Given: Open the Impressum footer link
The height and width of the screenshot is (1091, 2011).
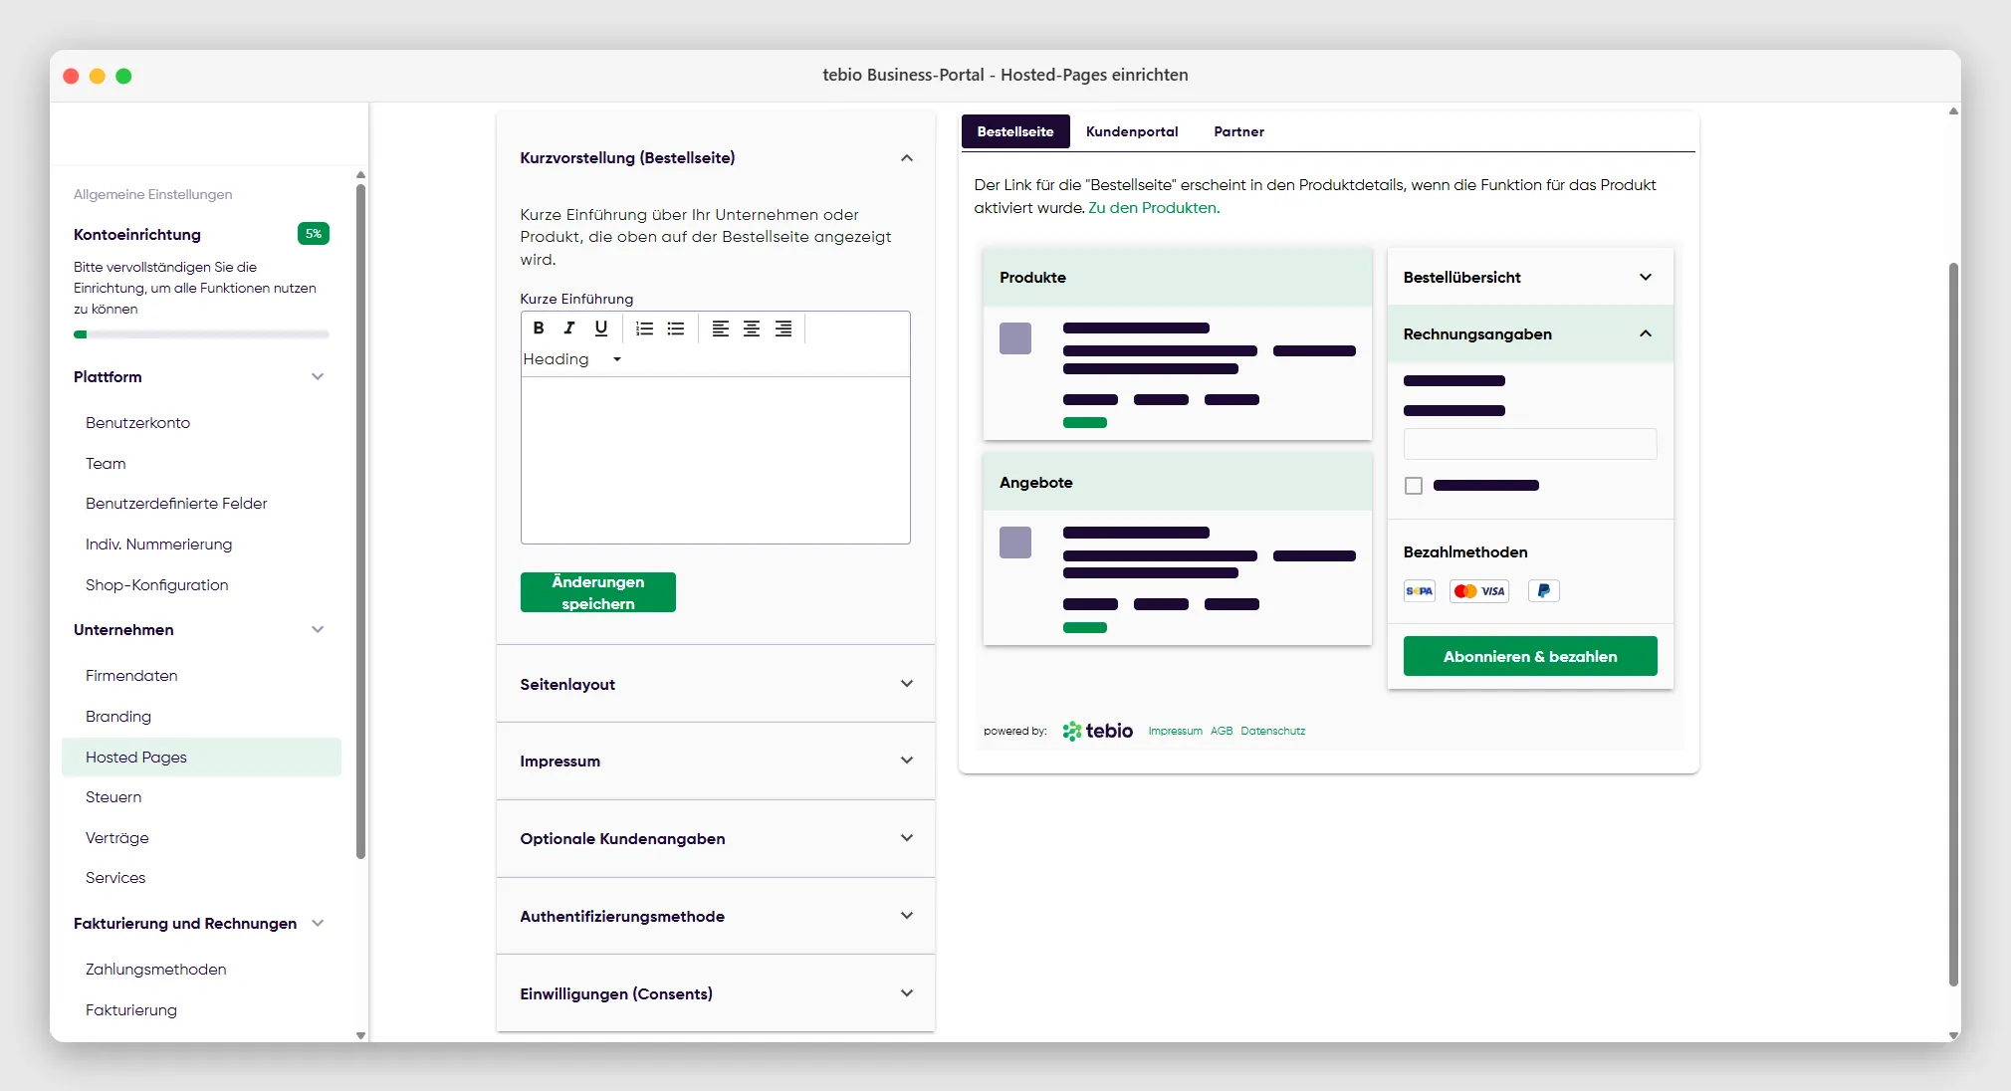Looking at the screenshot, I should 1175,731.
